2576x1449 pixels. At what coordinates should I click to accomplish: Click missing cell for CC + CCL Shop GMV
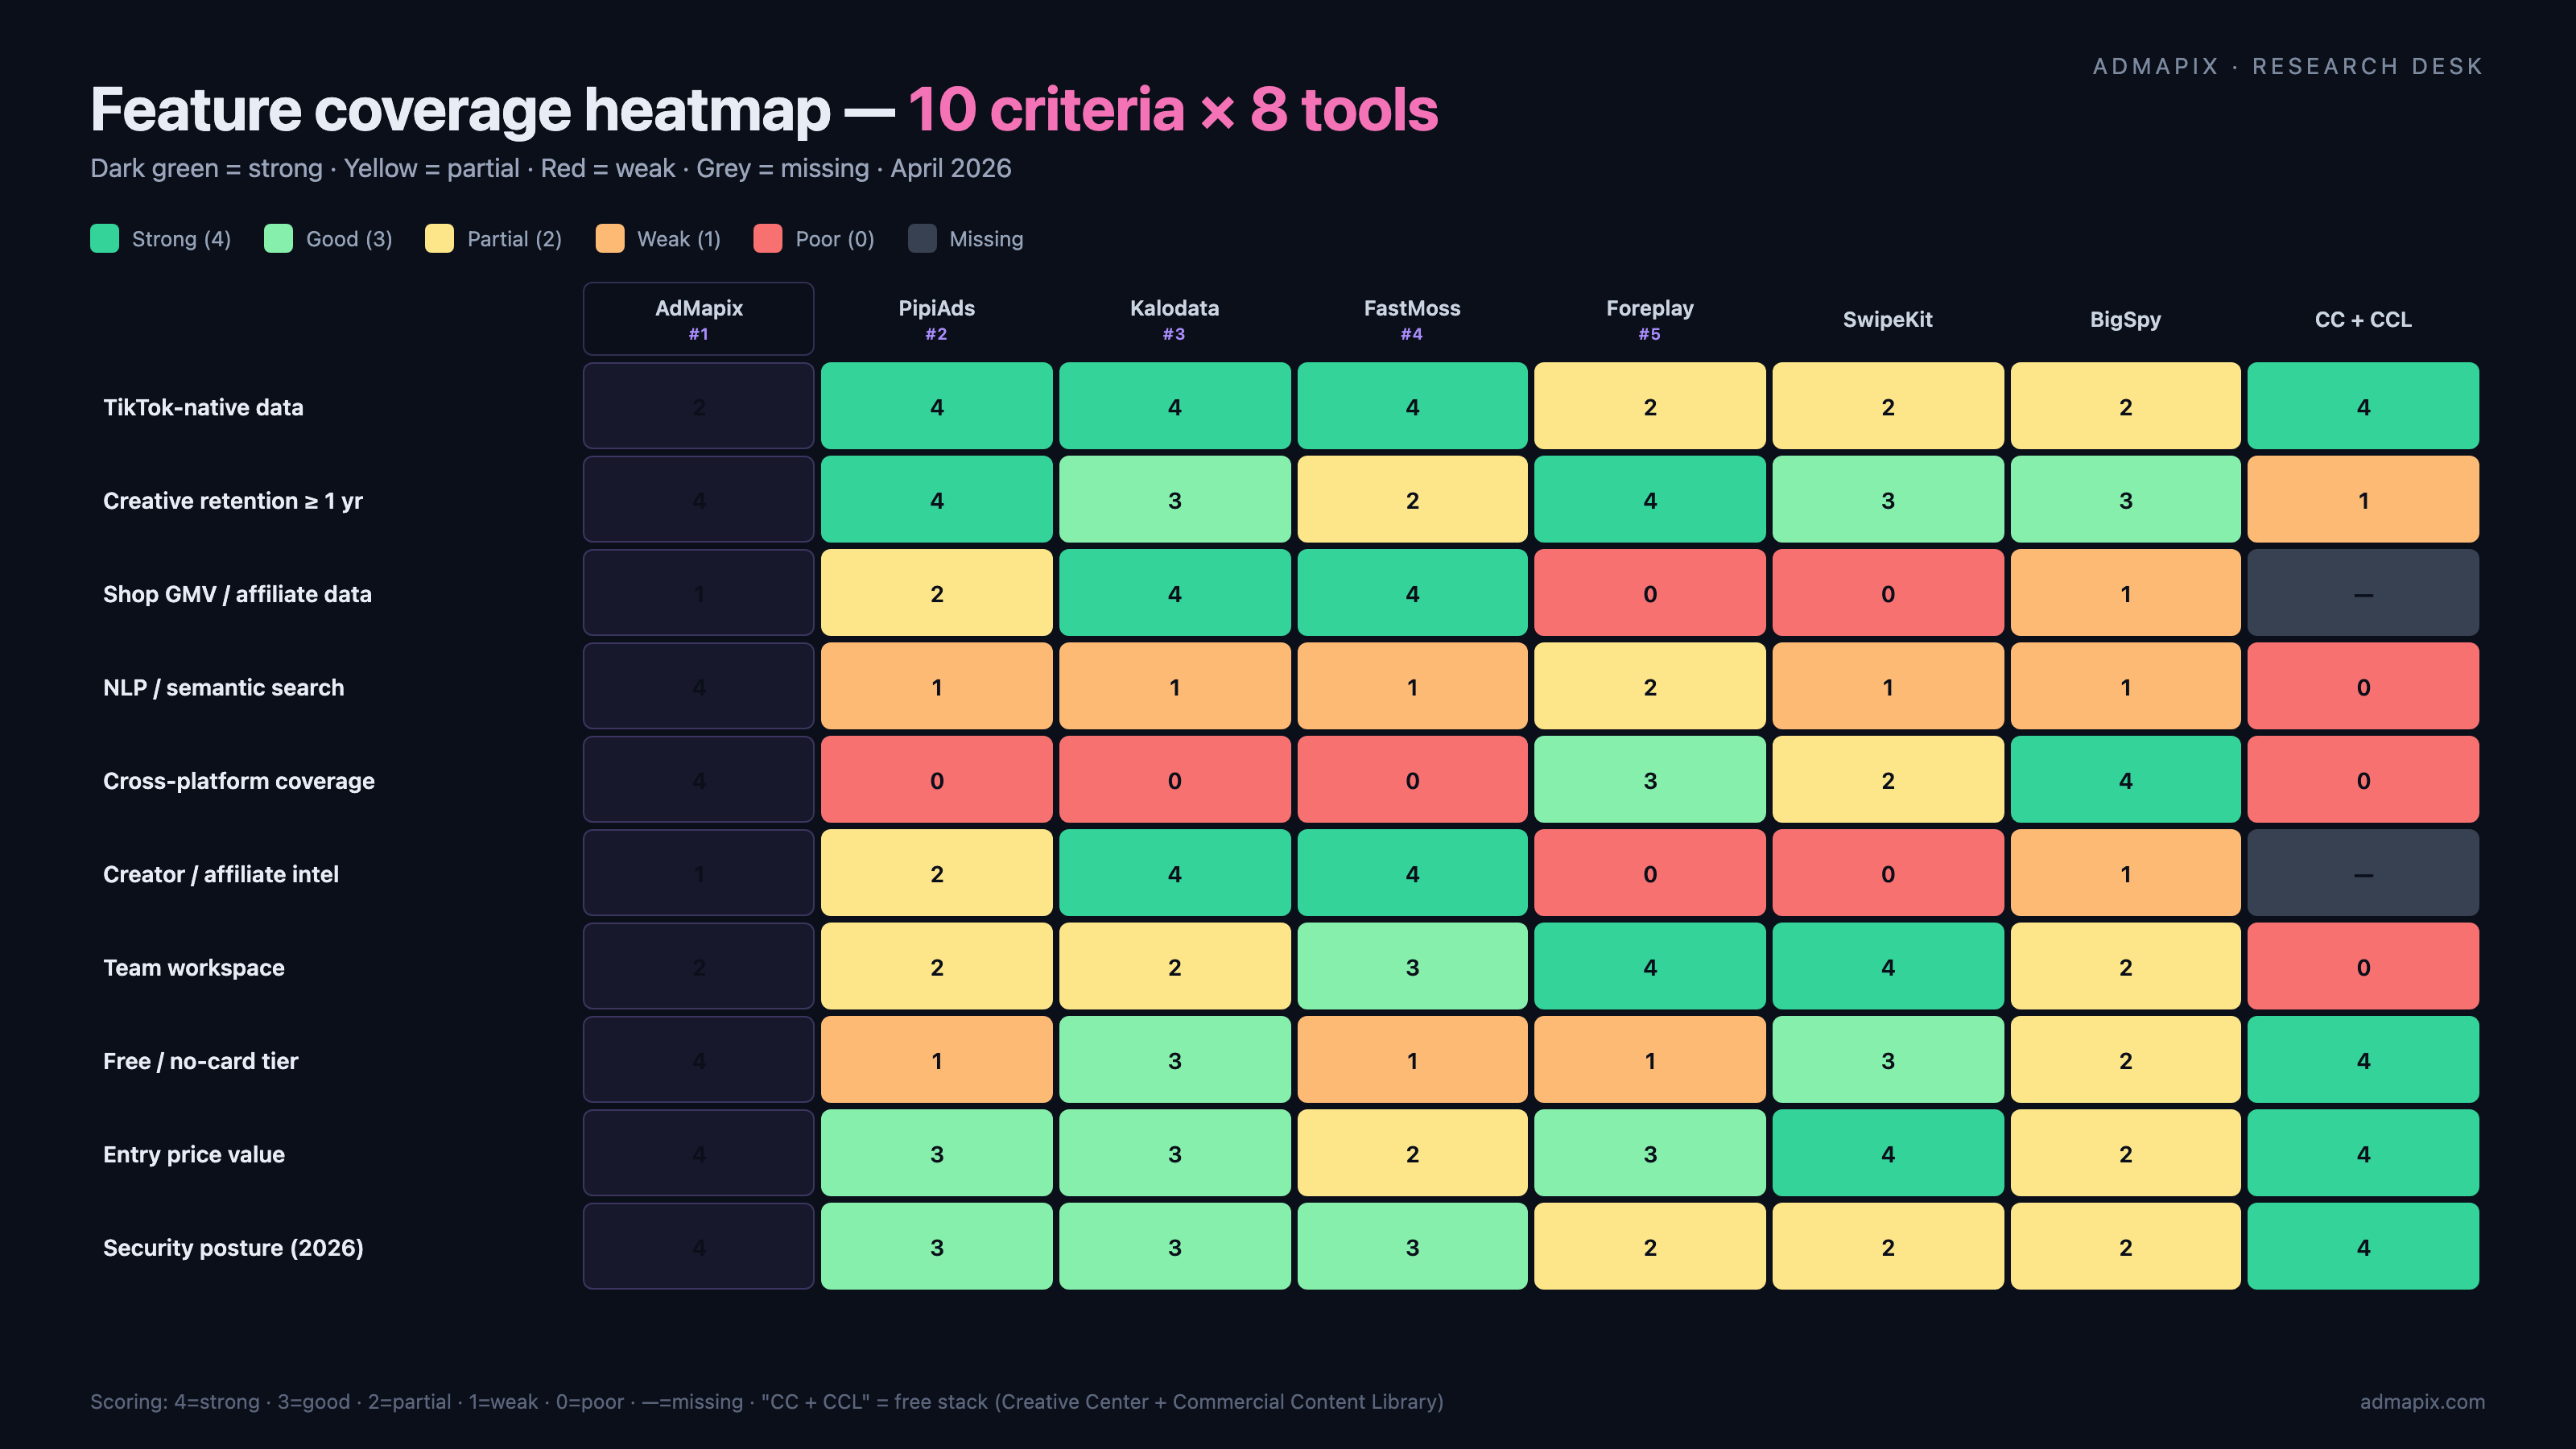pos(2362,593)
